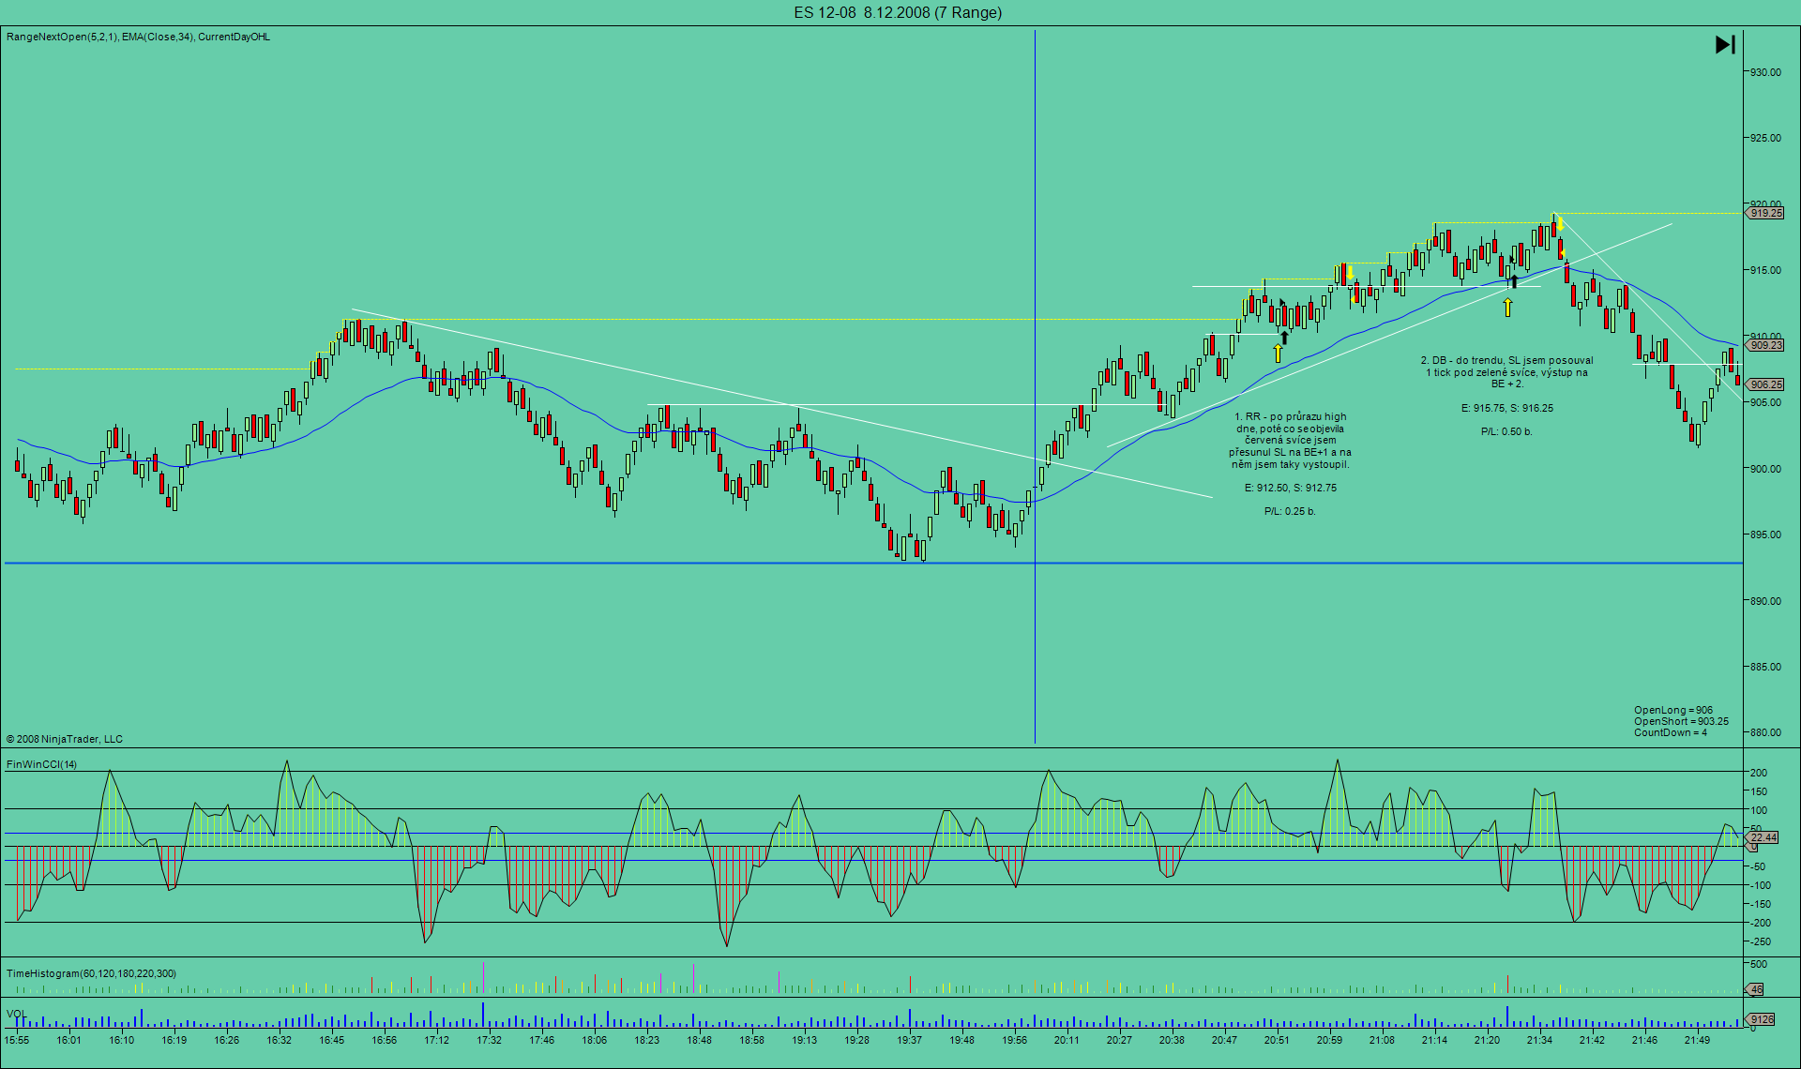Select the yellow down arrow at the 919.25 high
Viewport: 1801px width, 1069px height.
tap(1560, 225)
